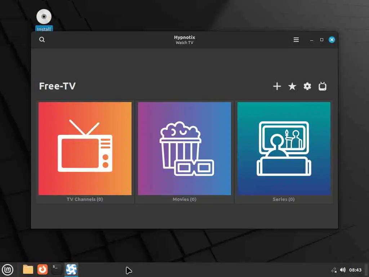Viewport: 369px width, 277px height.
Task: Open the hamburger menu in Hypnotix
Action: click(x=296, y=40)
